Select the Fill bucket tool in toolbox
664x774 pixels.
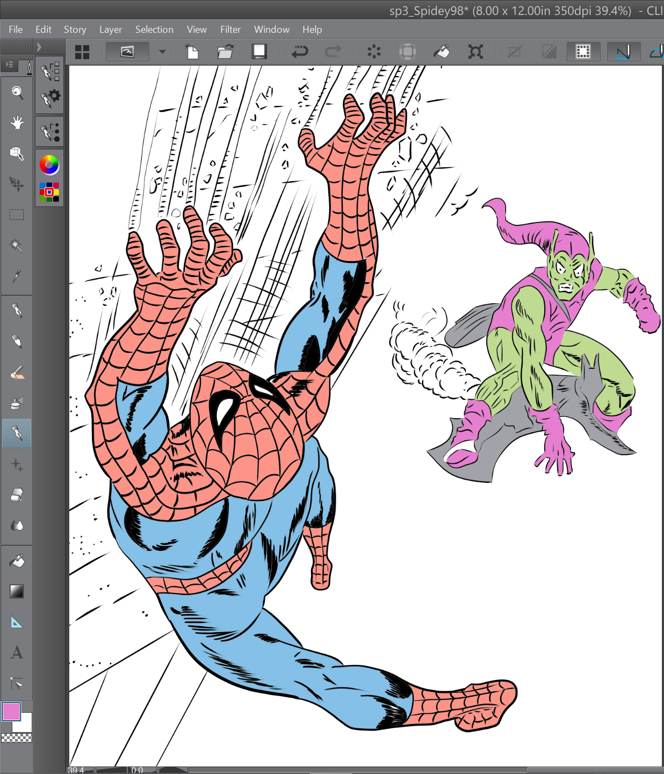17,561
